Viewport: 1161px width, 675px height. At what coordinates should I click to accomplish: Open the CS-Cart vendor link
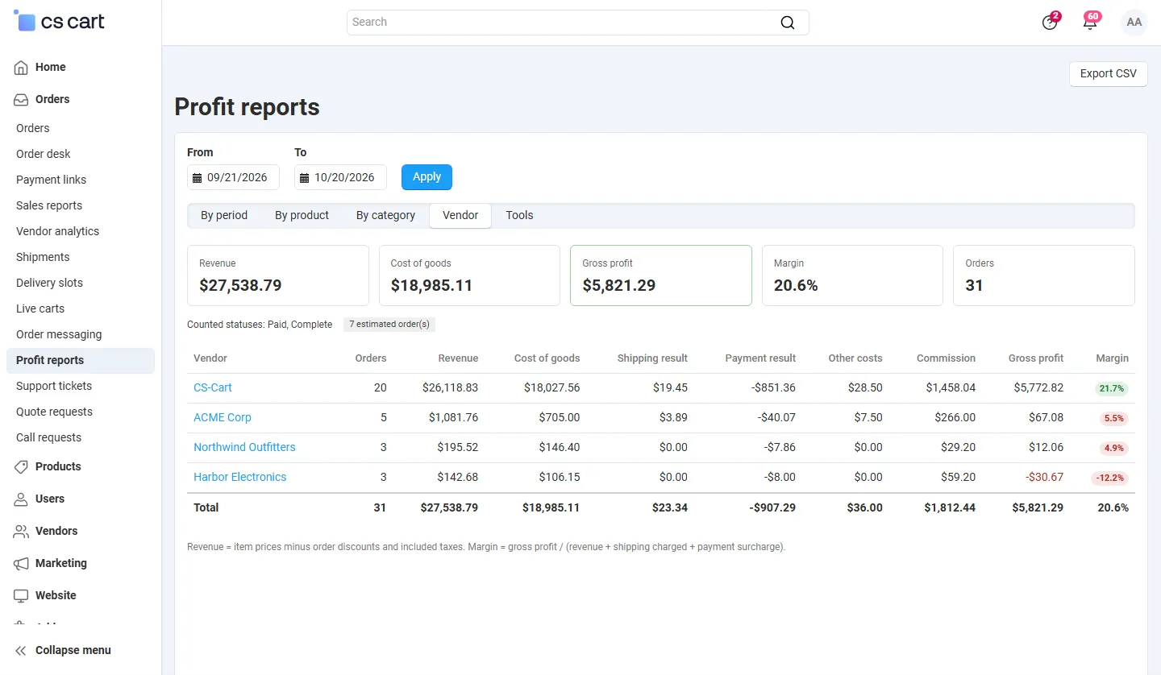click(213, 388)
